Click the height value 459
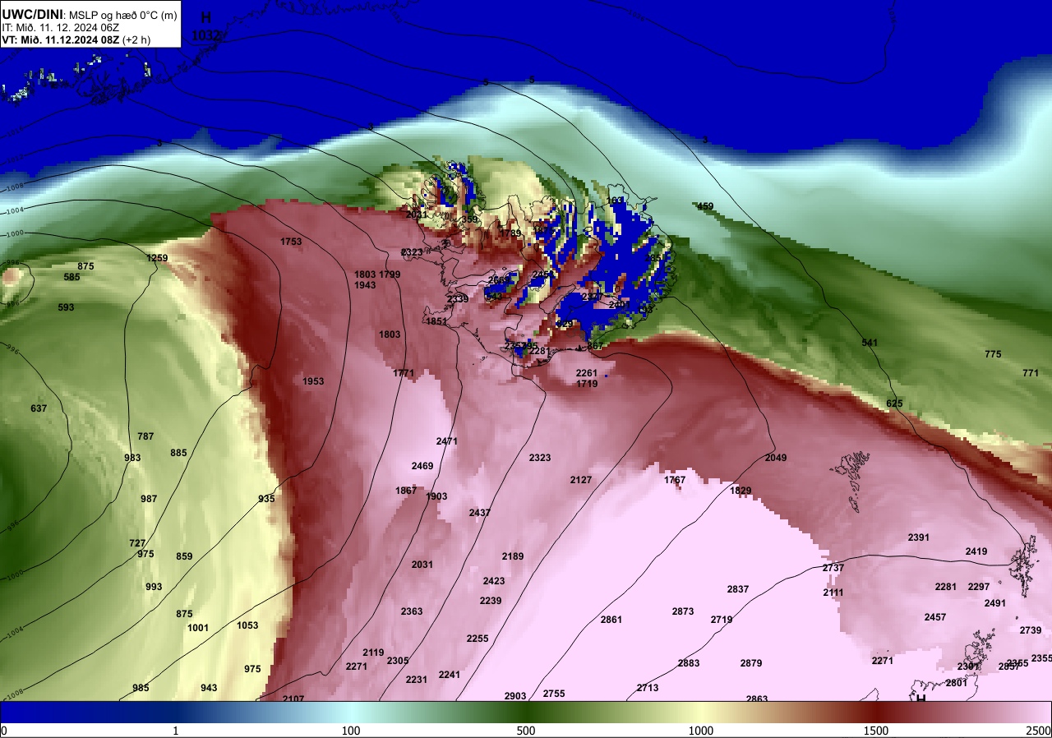Viewport: 1052px width, 738px height. 705,206
